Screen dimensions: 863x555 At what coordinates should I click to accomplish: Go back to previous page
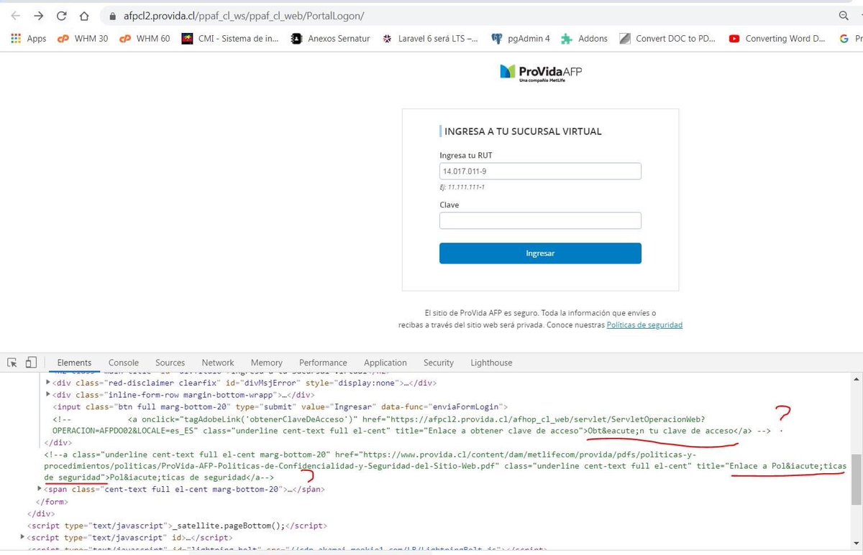(16, 16)
